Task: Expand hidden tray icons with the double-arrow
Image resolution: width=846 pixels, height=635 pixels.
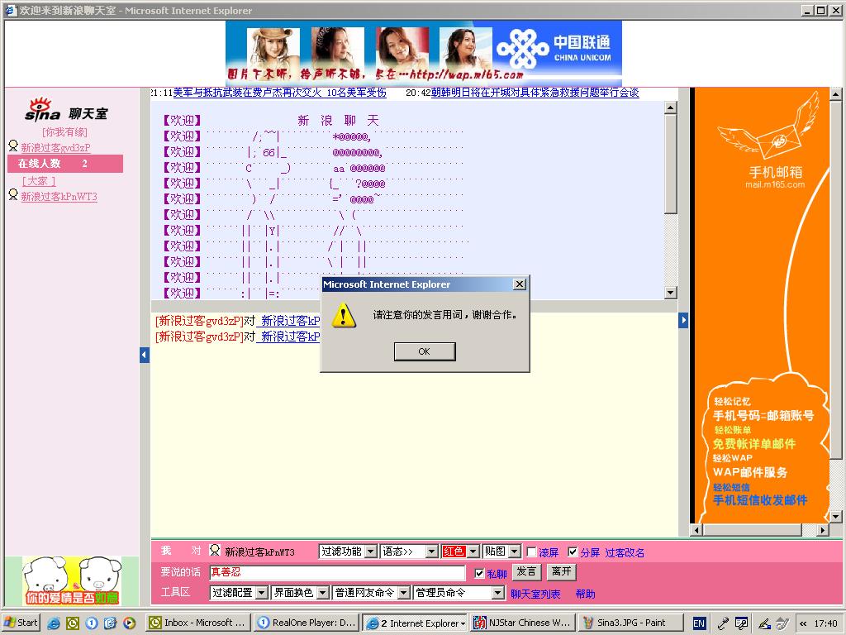Action: pyautogui.click(x=803, y=623)
